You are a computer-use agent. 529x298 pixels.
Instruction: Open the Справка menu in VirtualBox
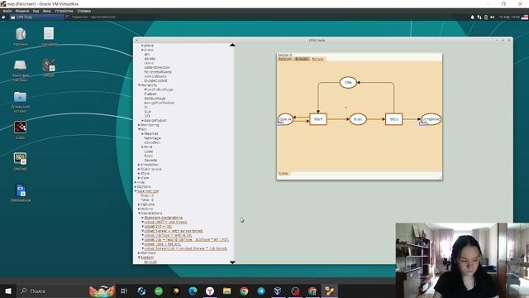tap(83, 11)
